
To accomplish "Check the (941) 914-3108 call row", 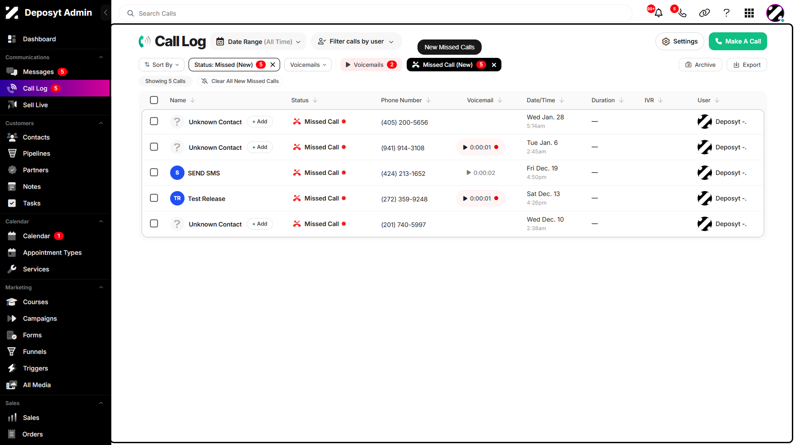I will [154, 147].
